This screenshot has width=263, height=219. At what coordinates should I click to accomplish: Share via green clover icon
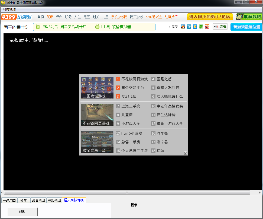pos(201,27)
